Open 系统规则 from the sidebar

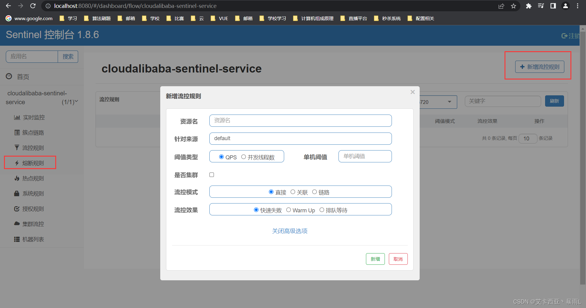click(29, 194)
